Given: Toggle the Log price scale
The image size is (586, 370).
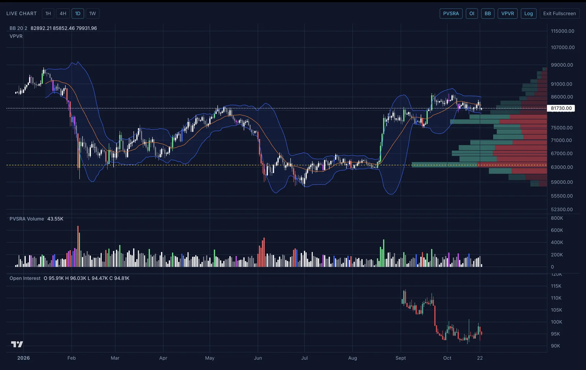Looking at the screenshot, I should [x=528, y=14].
